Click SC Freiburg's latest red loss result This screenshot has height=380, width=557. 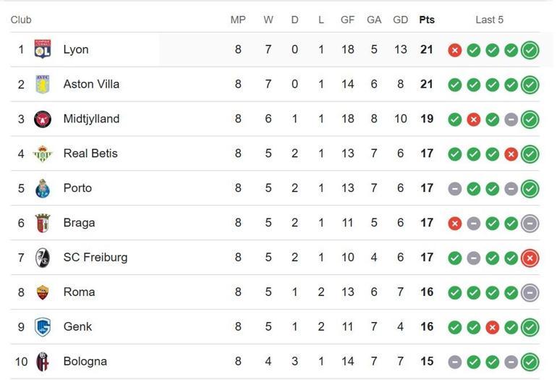coord(530,258)
